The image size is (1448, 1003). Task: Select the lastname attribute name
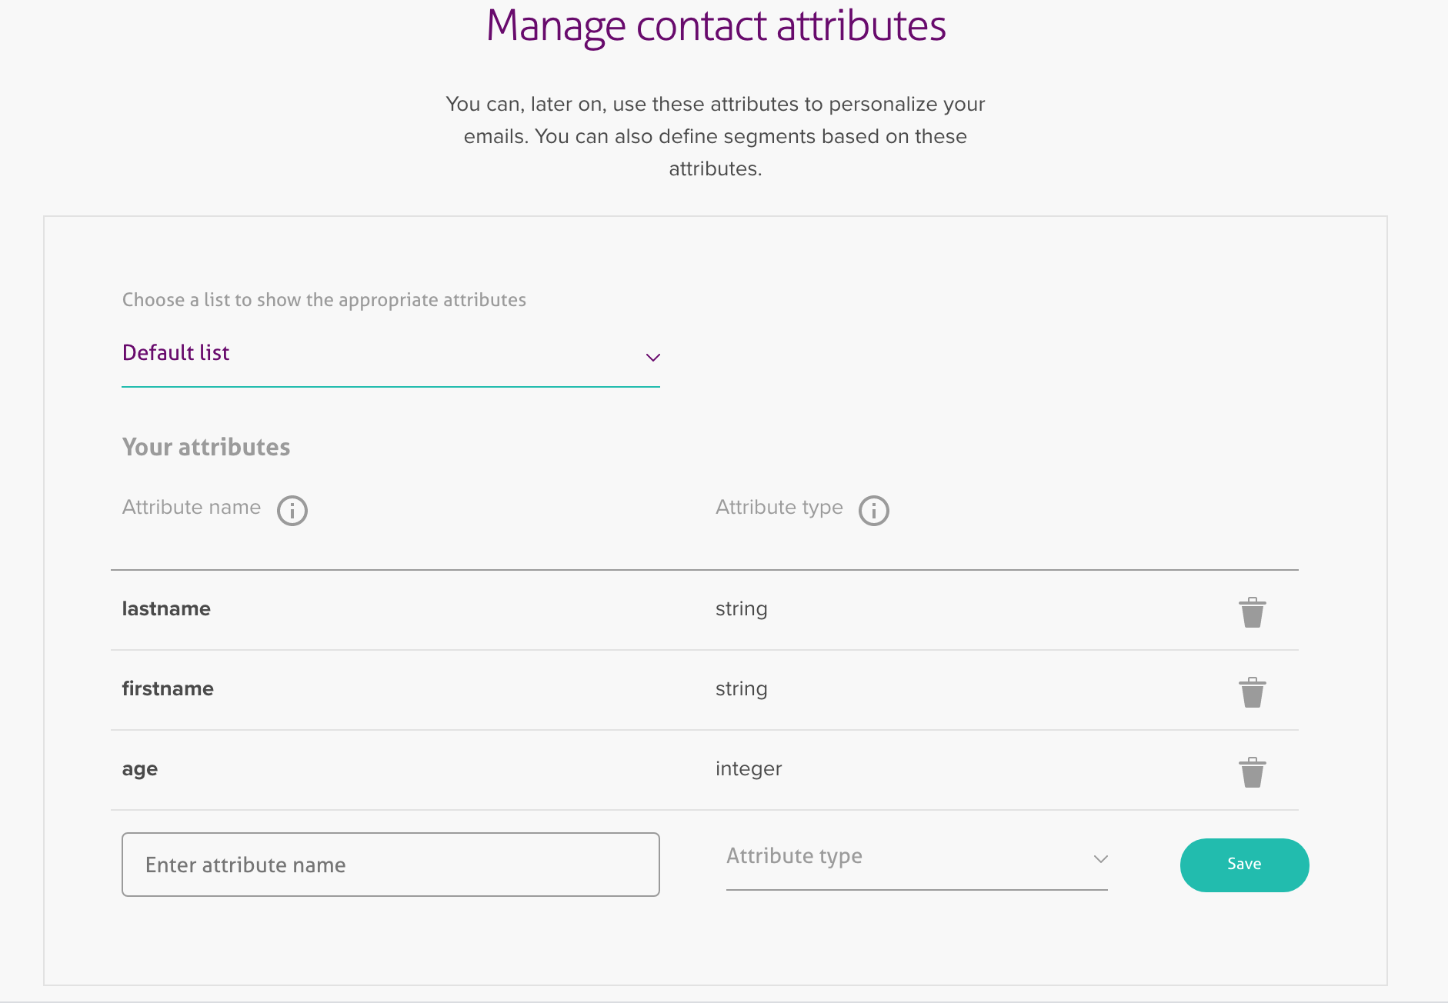tap(166, 609)
